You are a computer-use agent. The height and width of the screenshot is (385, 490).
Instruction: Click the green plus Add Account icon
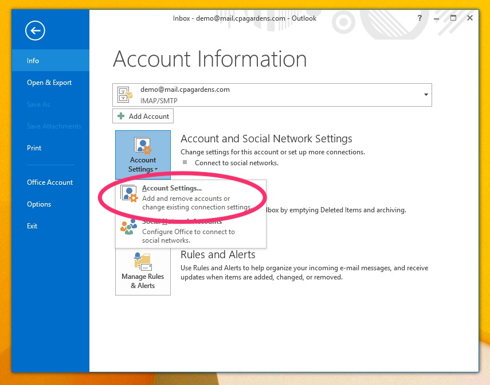121,116
